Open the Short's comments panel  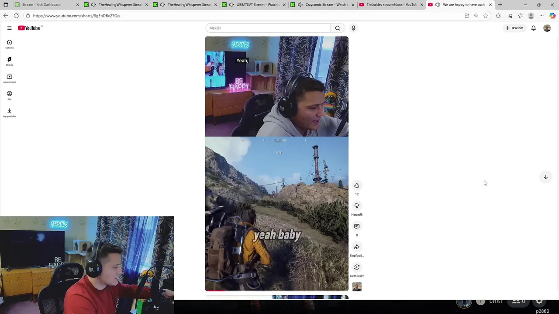[x=357, y=226]
